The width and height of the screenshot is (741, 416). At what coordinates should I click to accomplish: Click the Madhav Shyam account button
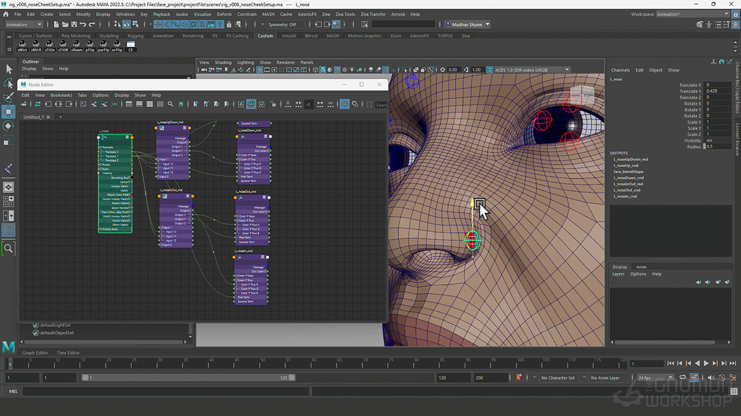coord(467,24)
